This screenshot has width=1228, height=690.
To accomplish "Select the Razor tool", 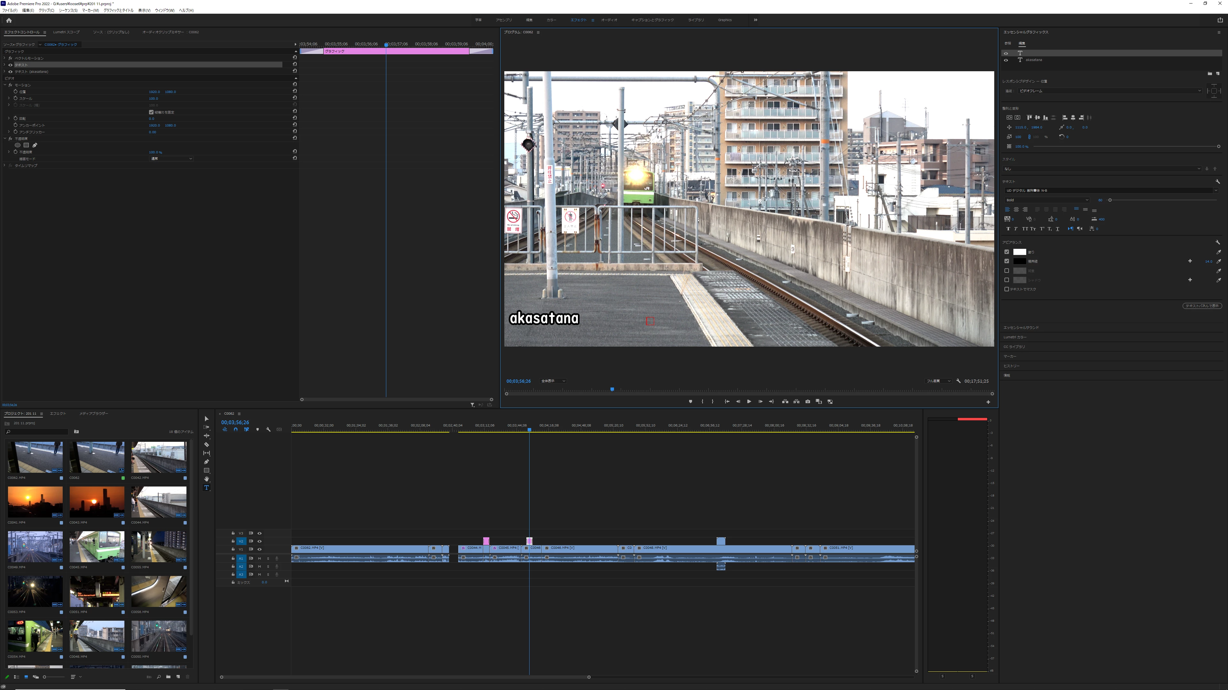I will coord(206,445).
